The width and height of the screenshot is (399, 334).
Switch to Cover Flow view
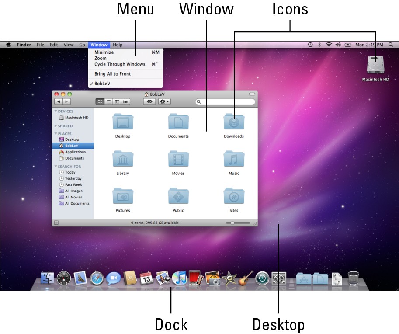pyautogui.click(x=126, y=101)
